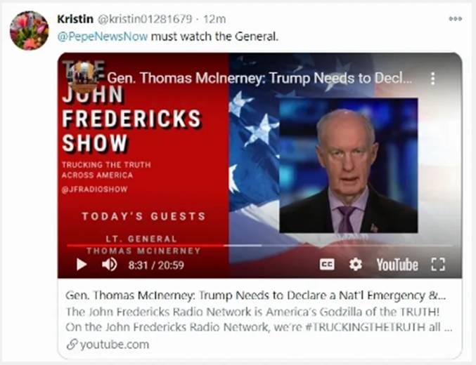
Task: Open youtube.com link in card footer
Action: point(115,345)
